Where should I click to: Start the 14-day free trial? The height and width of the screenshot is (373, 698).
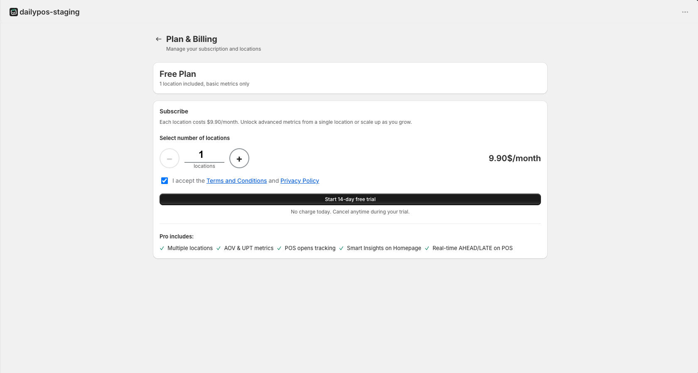click(x=350, y=199)
